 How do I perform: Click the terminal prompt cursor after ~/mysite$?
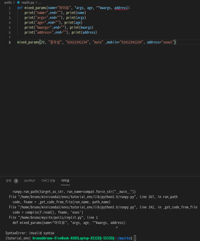click(x=135, y=238)
